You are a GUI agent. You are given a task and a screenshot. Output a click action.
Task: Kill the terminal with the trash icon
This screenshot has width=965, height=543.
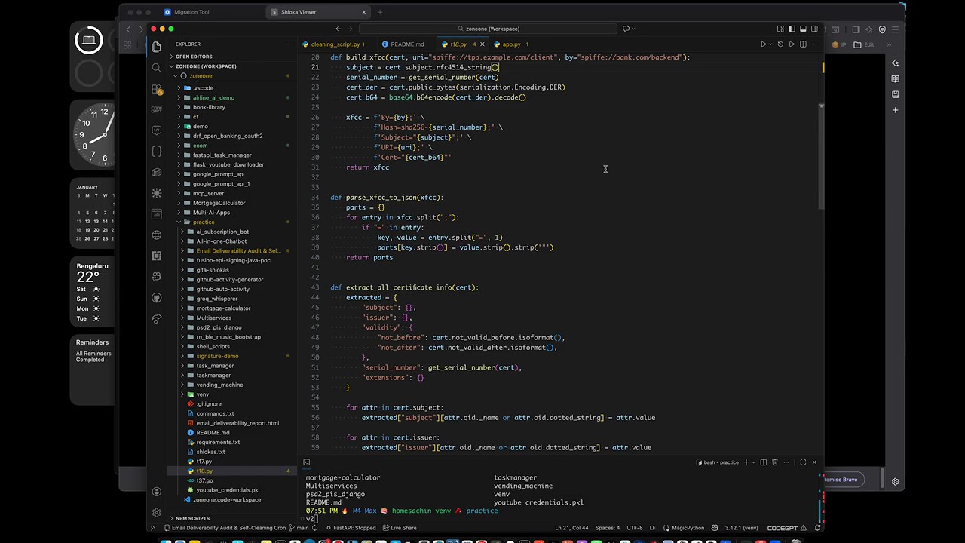coord(774,462)
